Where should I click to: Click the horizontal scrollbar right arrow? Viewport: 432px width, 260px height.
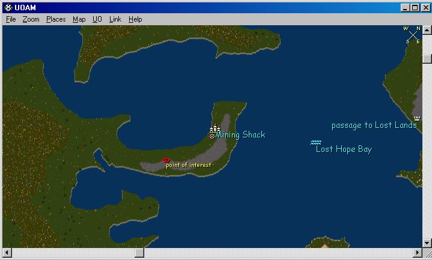click(417, 253)
